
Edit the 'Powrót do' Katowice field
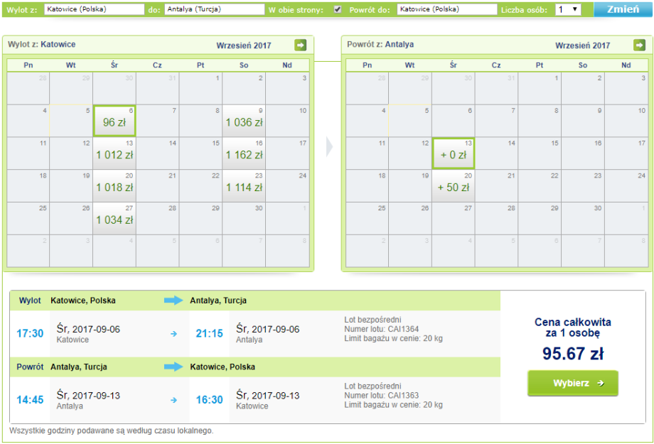point(446,10)
